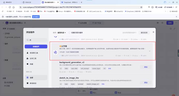The image size is (179, 96).
Task: Open the 最受欢迎 sort dropdown
Action: (x=62, y=33)
